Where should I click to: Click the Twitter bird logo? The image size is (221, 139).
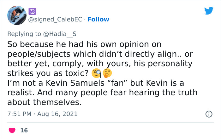point(209,11)
